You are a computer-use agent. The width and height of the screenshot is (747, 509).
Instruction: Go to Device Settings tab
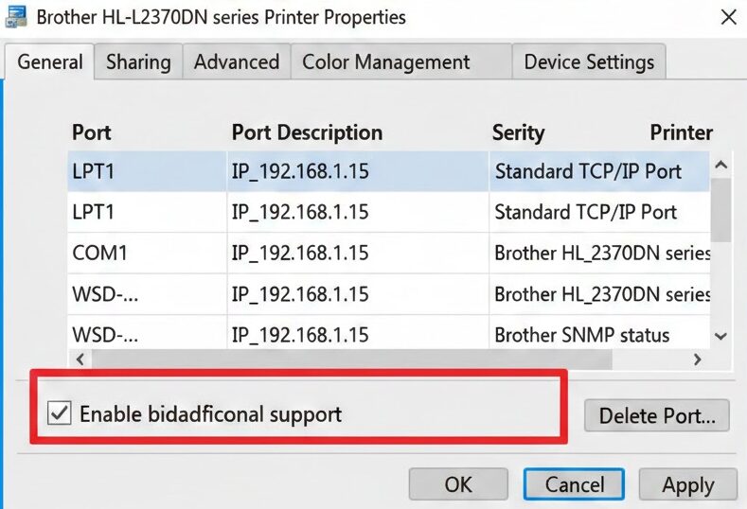589,62
